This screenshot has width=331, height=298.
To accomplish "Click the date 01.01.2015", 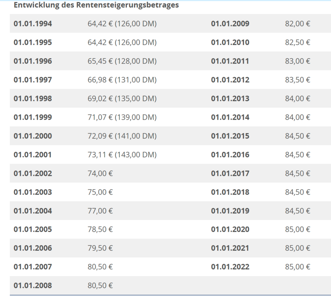I will (230, 136).
